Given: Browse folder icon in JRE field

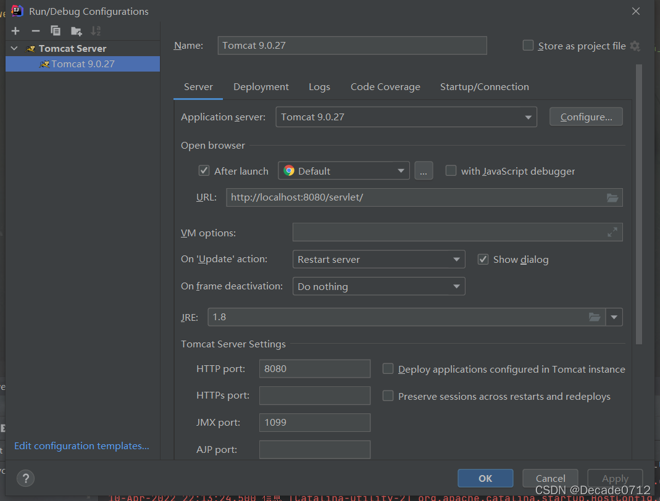Looking at the screenshot, I should [x=595, y=317].
